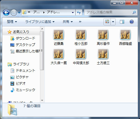Image resolution: width=140 pixels, height=119 pixels.
Task: Open ミュージック library
Action: 23,90
